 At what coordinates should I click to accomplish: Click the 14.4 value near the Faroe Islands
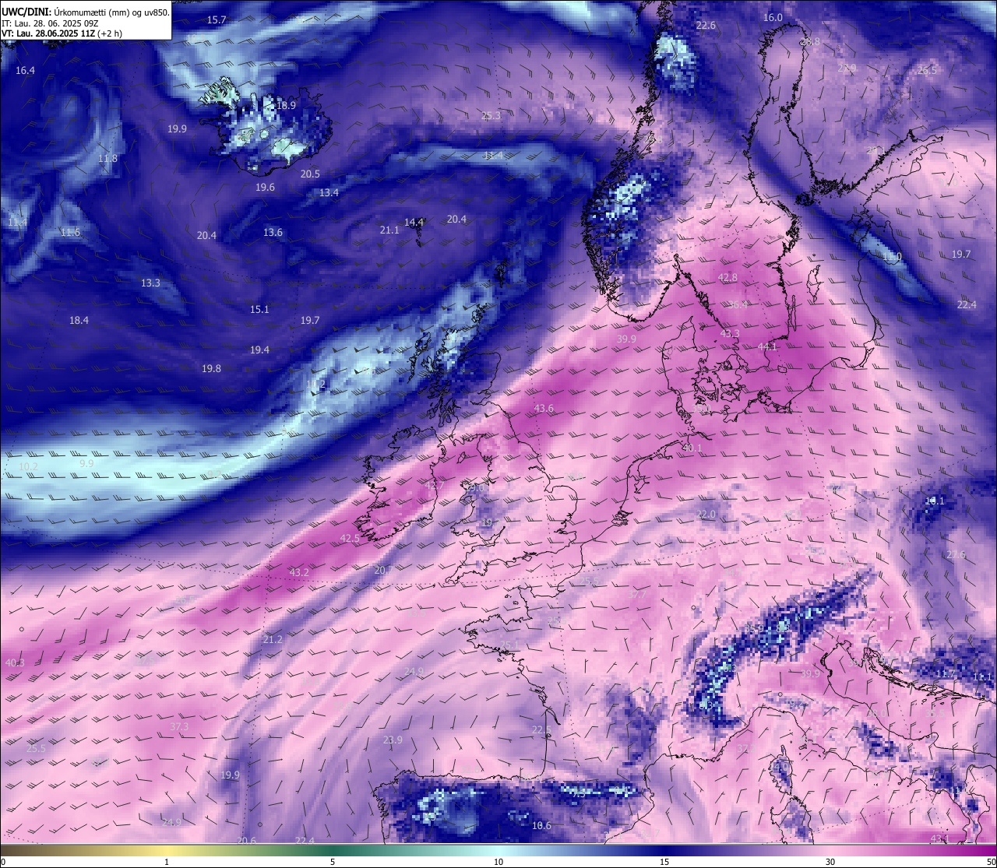pyautogui.click(x=414, y=223)
